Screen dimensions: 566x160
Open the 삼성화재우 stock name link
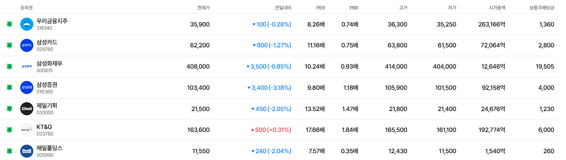pos(49,63)
